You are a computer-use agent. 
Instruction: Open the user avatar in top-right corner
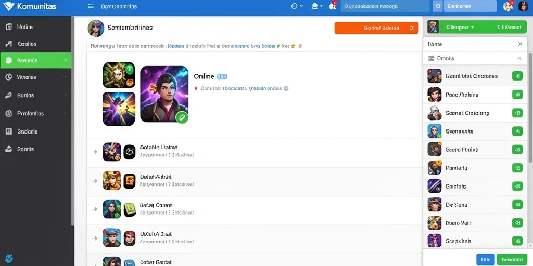point(523,6)
